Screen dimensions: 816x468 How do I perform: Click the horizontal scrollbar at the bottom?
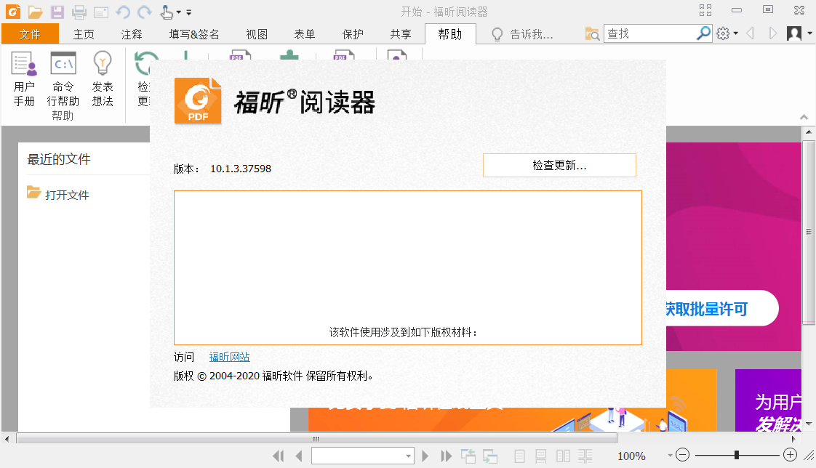point(316,439)
